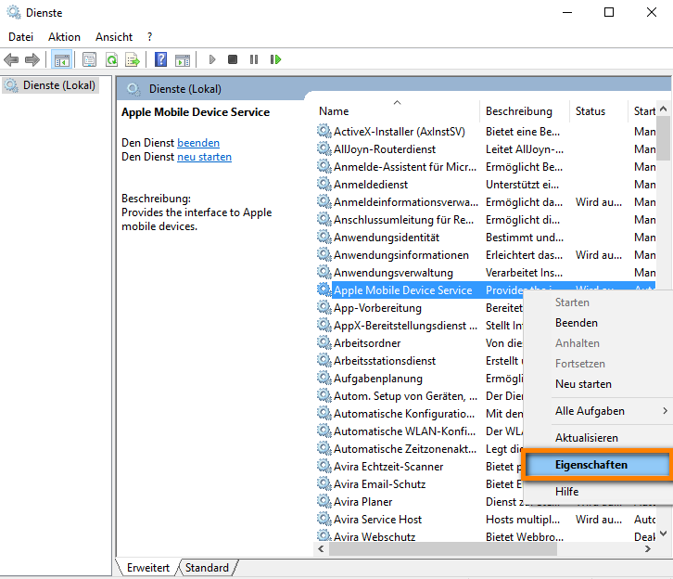673x579 pixels.
Task: Click the horizontal scrollbar thumb
Action: (443, 548)
